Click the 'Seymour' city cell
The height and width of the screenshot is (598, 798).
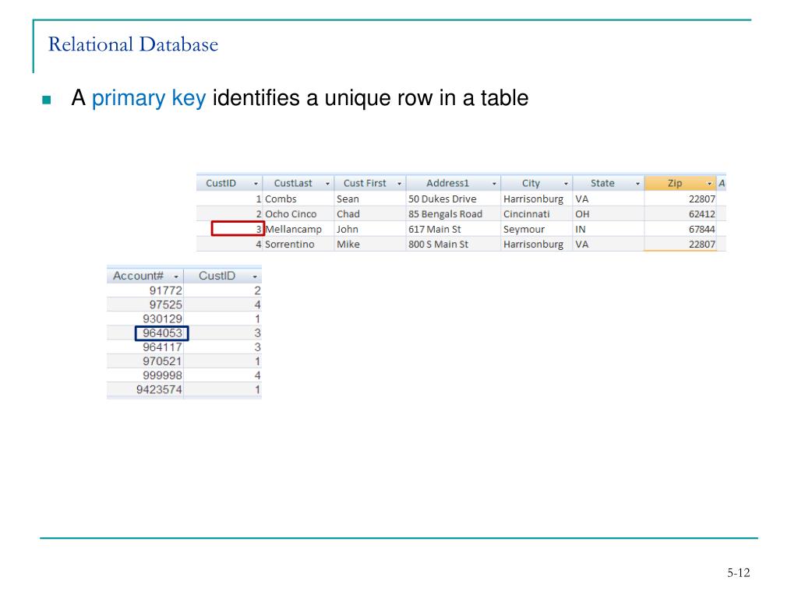[x=537, y=230]
